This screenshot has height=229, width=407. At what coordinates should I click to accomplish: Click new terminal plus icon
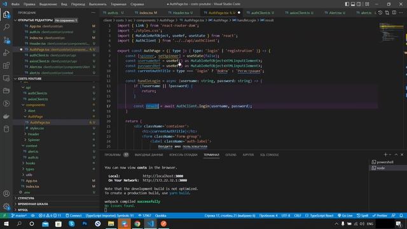point(385,155)
